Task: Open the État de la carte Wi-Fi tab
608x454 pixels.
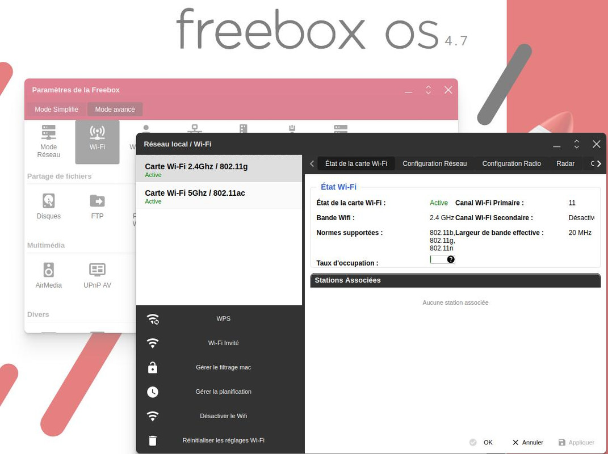Action: pos(356,163)
